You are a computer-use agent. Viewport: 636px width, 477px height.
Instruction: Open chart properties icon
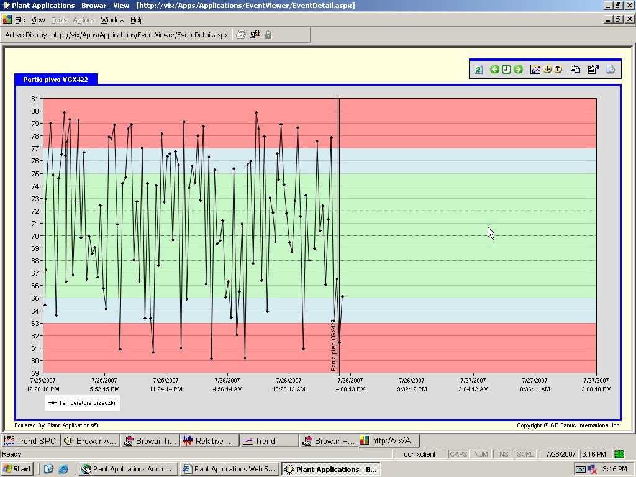point(593,70)
